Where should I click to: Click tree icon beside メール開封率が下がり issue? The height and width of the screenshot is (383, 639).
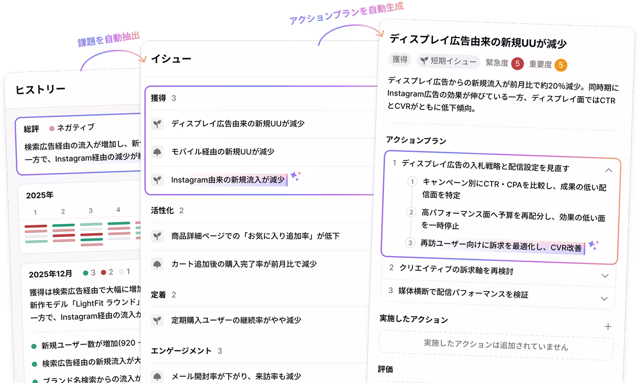pos(157,377)
